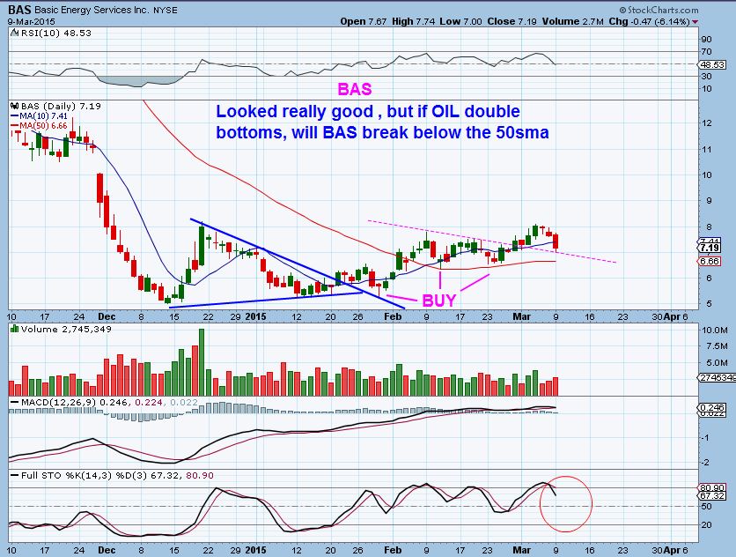
Task: Click the MA(10) 7.41 legend text
Action: (44, 116)
